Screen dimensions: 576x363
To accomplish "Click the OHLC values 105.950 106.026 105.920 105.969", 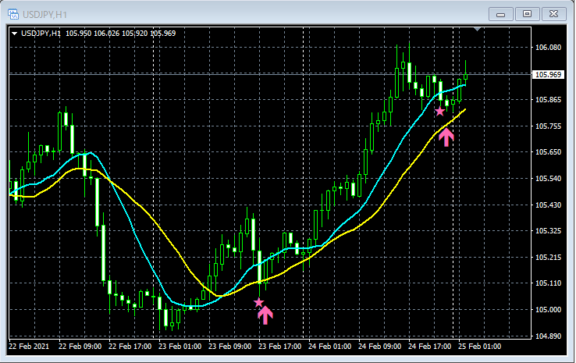I will pyautogui.click(x=120, y=34).
